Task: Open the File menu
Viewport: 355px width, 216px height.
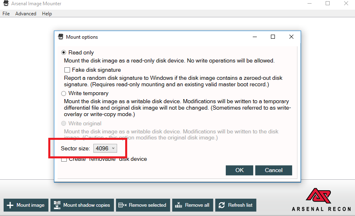Action: tap(6, 14)
